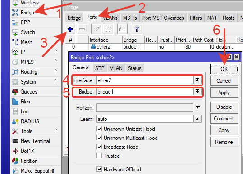243x174 pixels.
Task: Open the System gear icon
Action: point(15,82)
